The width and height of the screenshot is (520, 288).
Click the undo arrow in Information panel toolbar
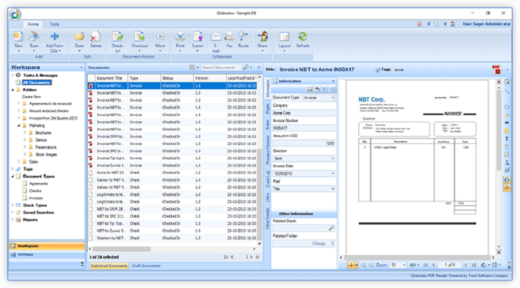[x=317, y=89]
